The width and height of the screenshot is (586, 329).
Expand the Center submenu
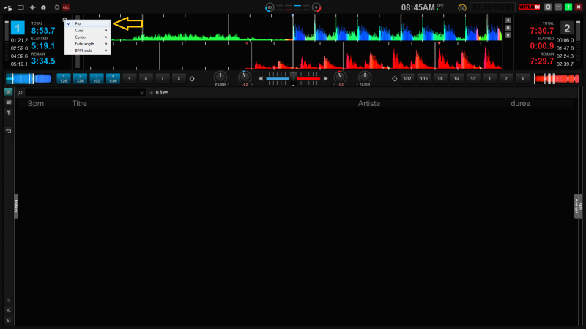click(87, 37)
